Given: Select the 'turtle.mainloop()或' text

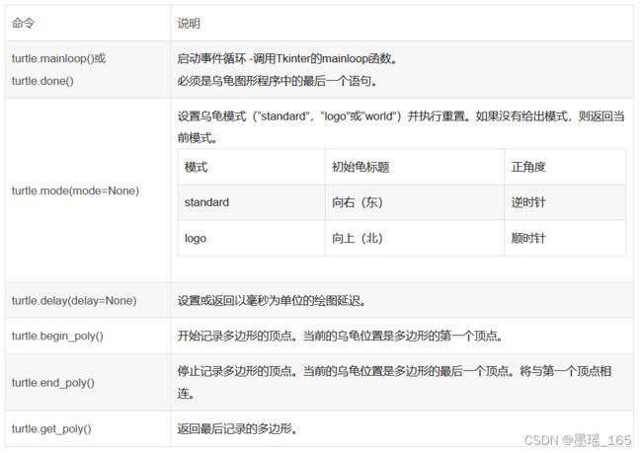Looking at the screenshot, I should (58, 58).
